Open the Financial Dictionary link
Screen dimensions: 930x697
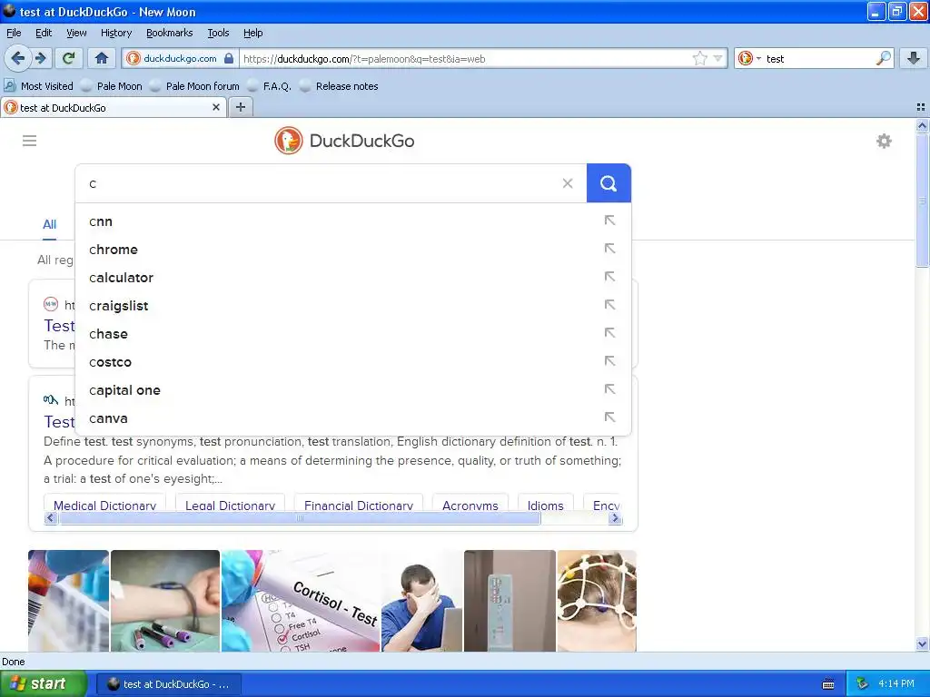[x=358, y=505]
